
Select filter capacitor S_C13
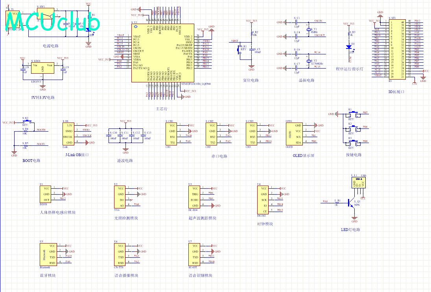point(144,135)
